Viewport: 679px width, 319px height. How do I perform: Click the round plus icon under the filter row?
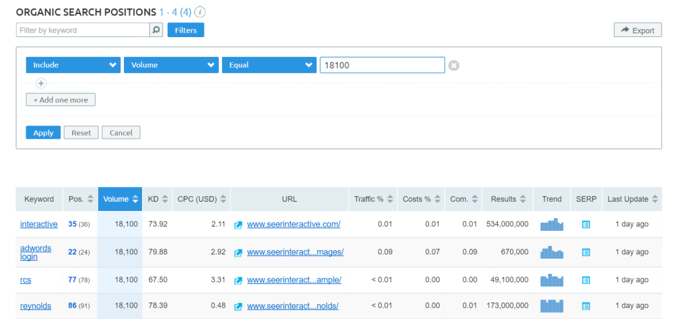click(x=41, y=84)
